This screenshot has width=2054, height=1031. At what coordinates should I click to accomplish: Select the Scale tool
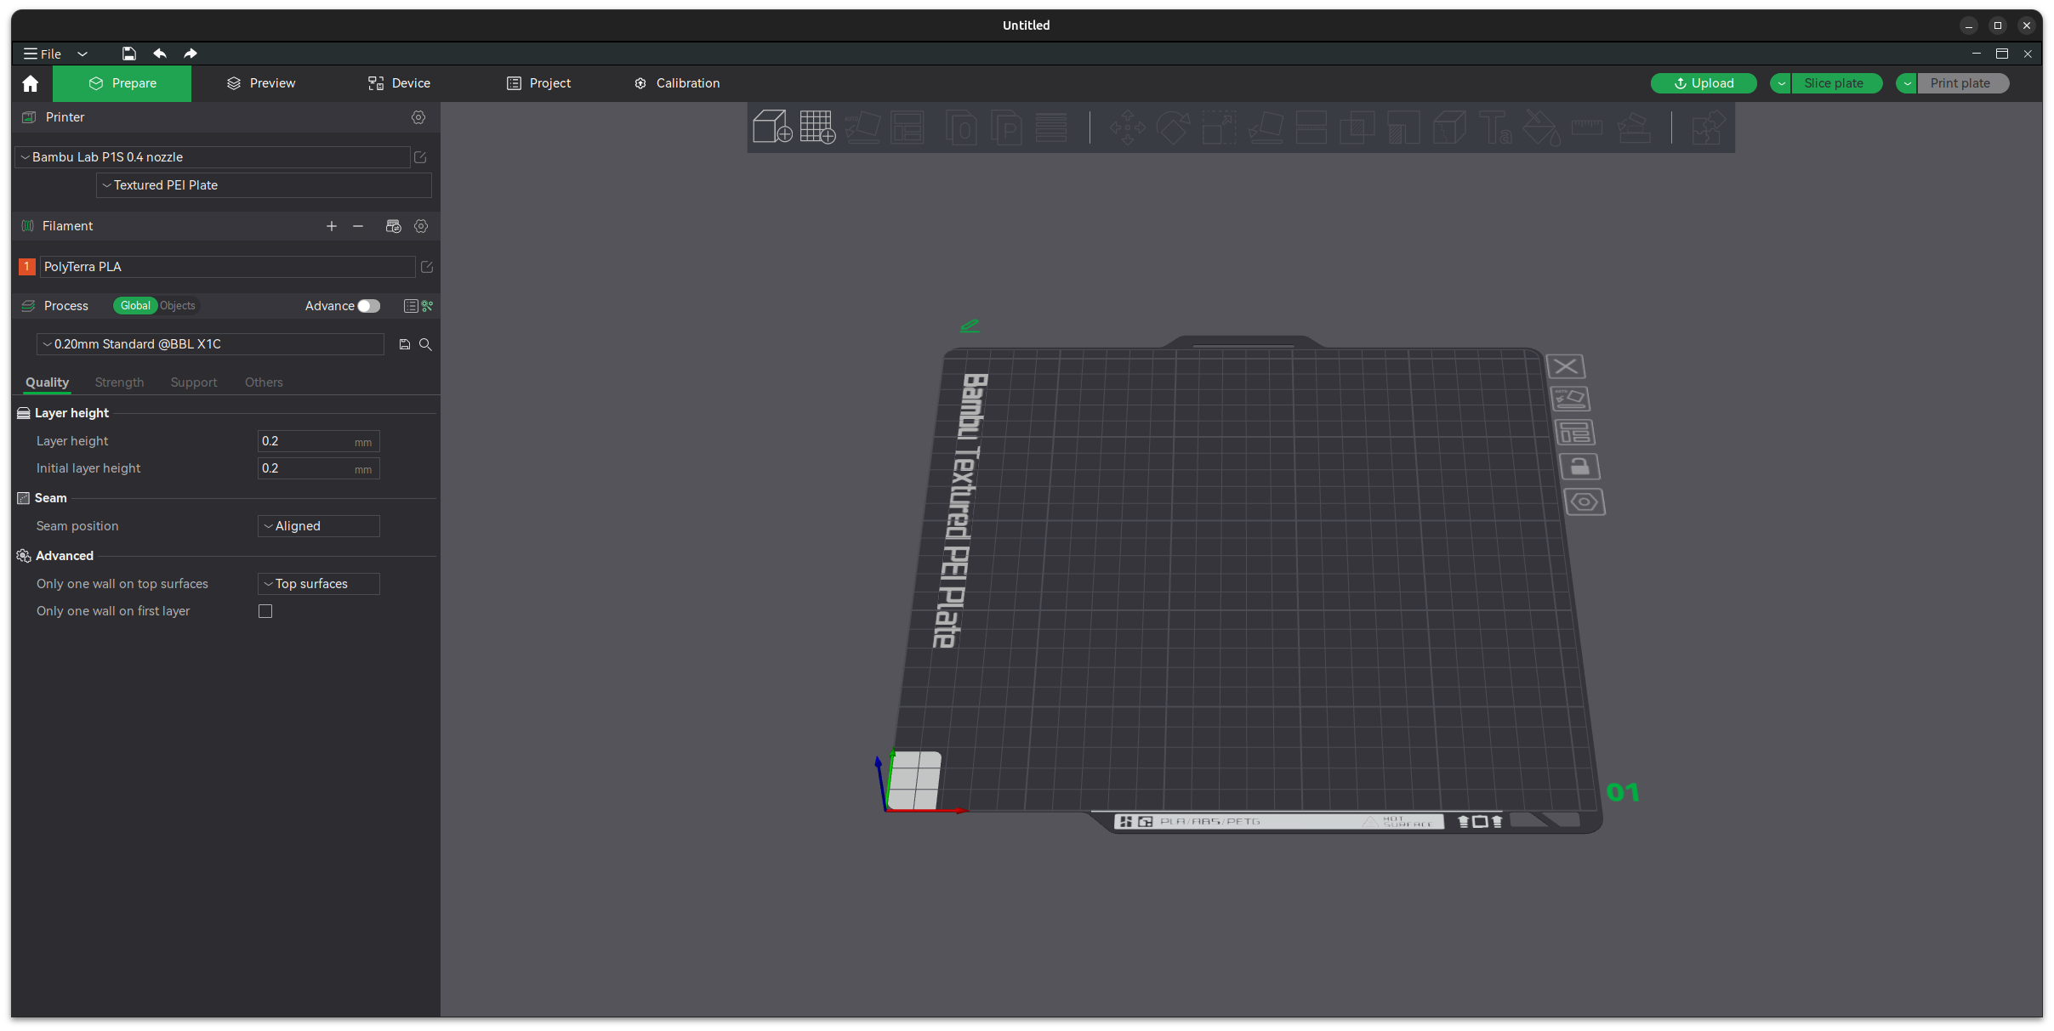click(x=1219, y=127)
